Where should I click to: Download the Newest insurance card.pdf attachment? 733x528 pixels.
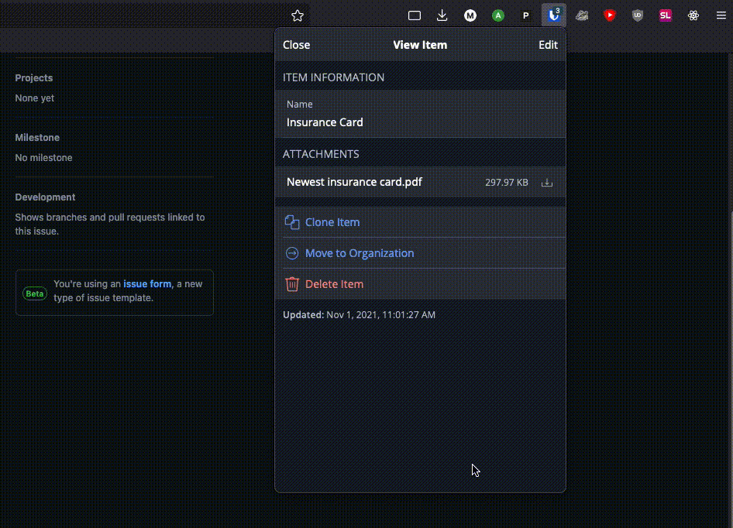[x=547, y=182]
